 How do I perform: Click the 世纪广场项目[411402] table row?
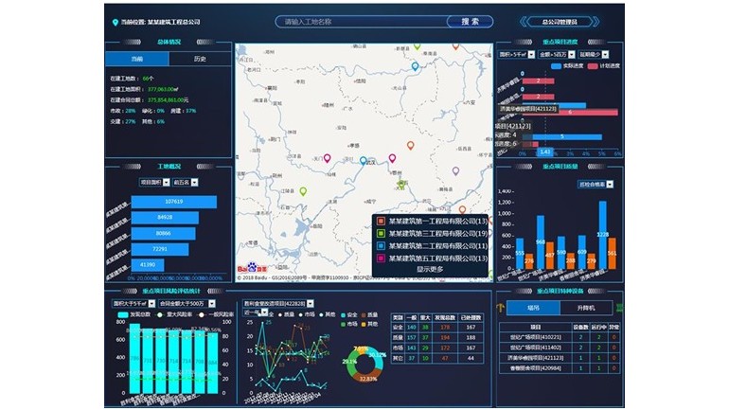(560, 348)
